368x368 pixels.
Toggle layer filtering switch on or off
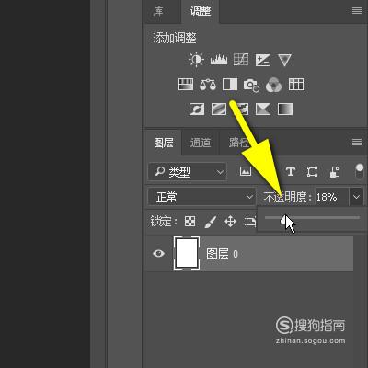click(x=359, y=171)
